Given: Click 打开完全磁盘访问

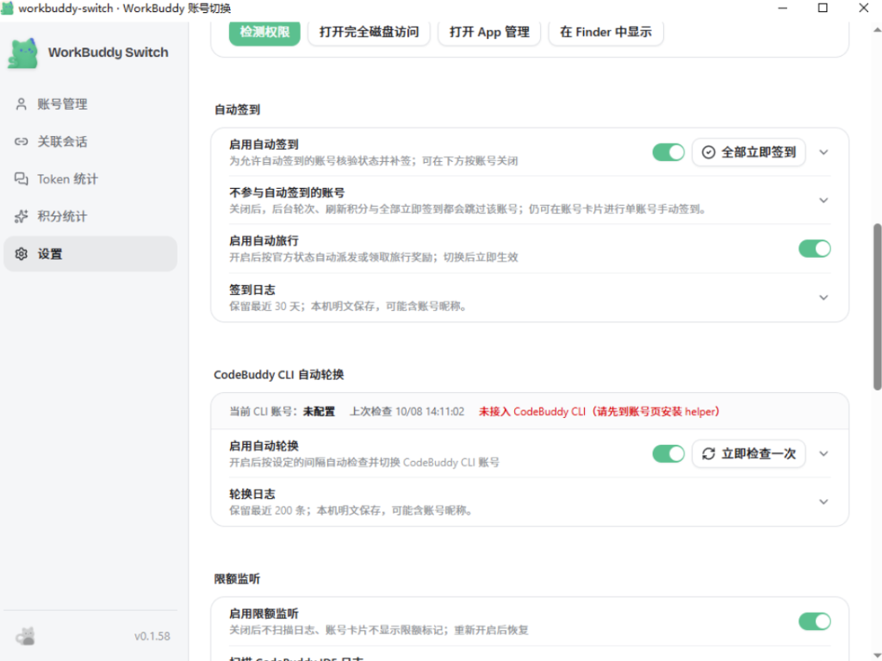Looking at the screenshot, I should tap(369, 32).
